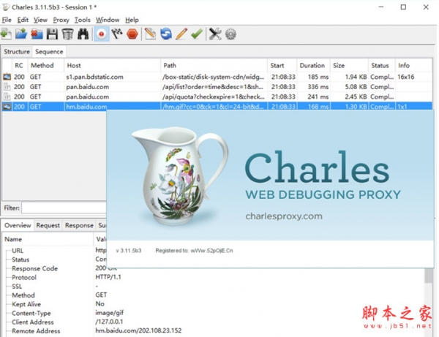
Task: Open the Help menu
Action: click(132, 20)
